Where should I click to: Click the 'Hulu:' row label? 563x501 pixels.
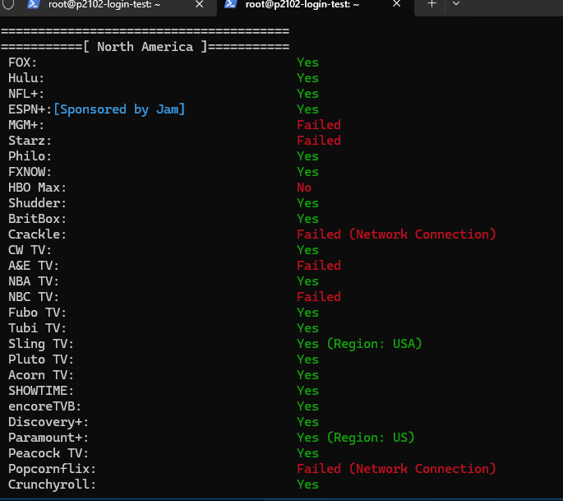pyautogui.click(x=26, y=78)
